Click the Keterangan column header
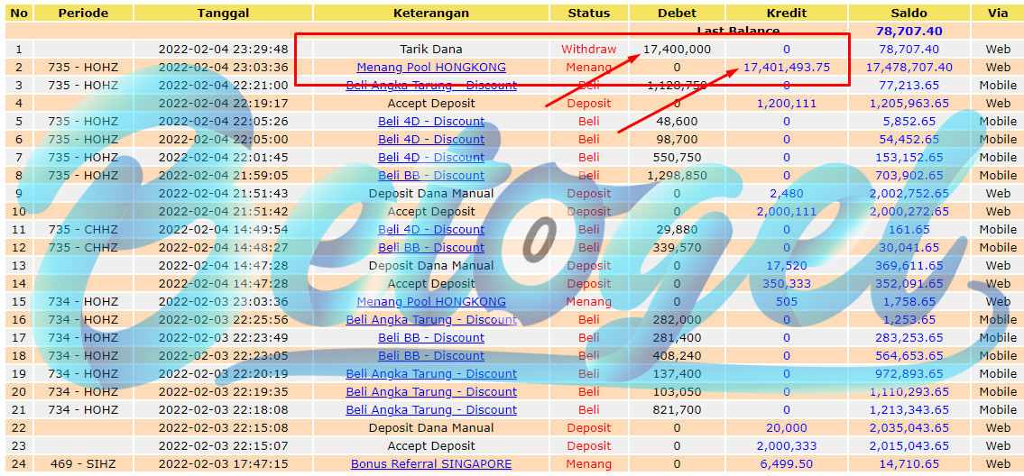Viewport: 1024px width, 476px height. pos(431,13)
